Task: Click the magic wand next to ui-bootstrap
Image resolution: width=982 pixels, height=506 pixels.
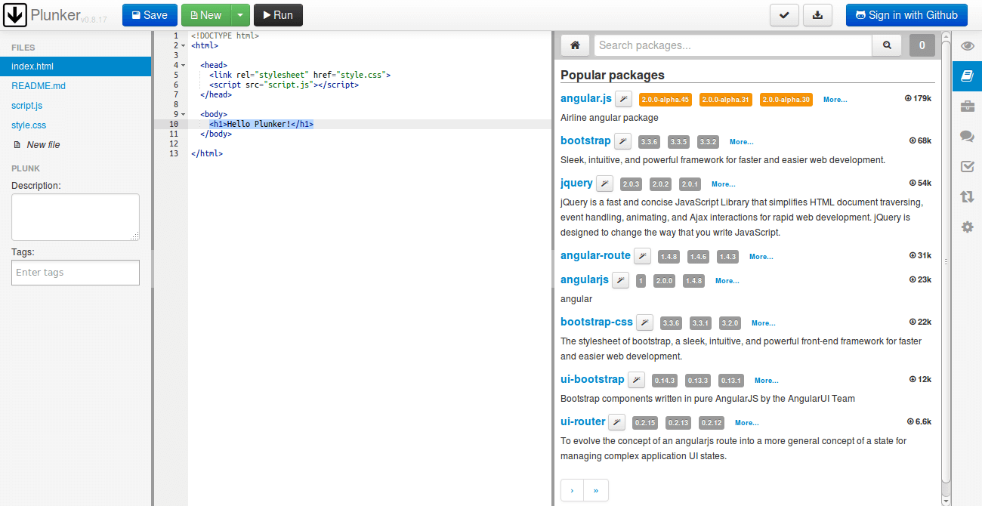Action: coord(636,380)
